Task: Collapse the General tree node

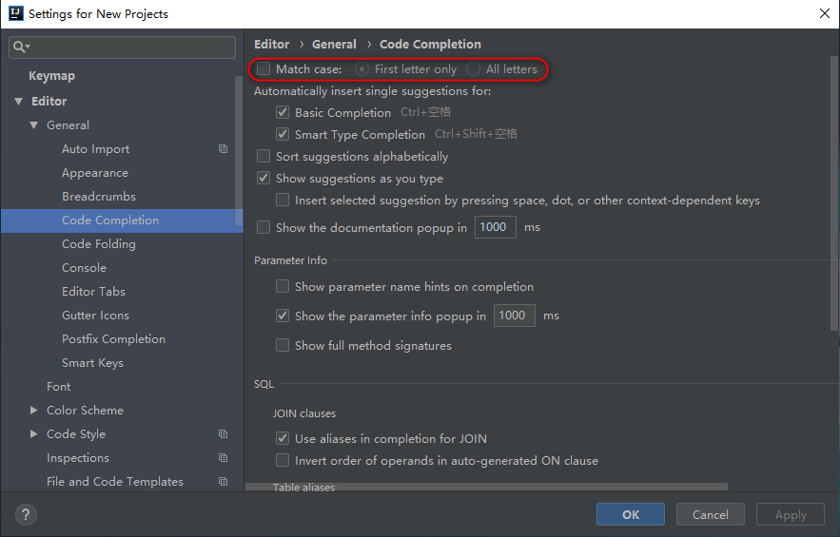Action: pos(33,125)
